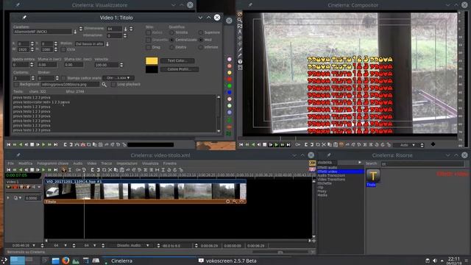Select the protect video tool in Compositor
Viewport: 471px width, 265px height.
pos(240,14)
